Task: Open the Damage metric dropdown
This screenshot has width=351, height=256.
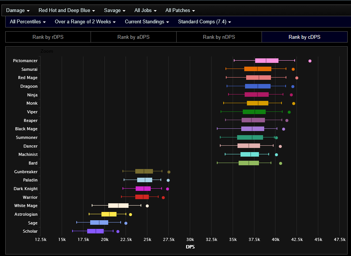Action: (x=18, y=10)
